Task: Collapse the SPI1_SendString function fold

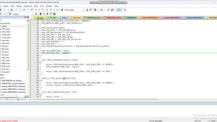Action: [40, 94]
